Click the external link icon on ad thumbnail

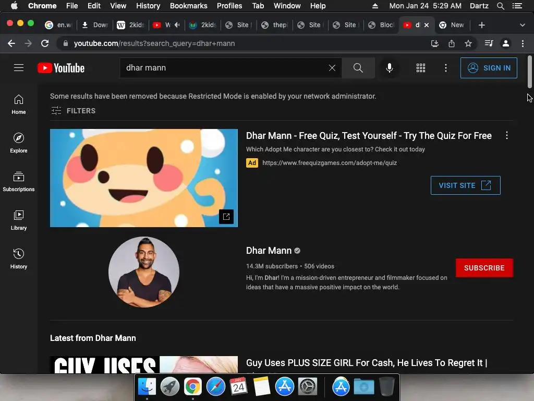point(226,217)
